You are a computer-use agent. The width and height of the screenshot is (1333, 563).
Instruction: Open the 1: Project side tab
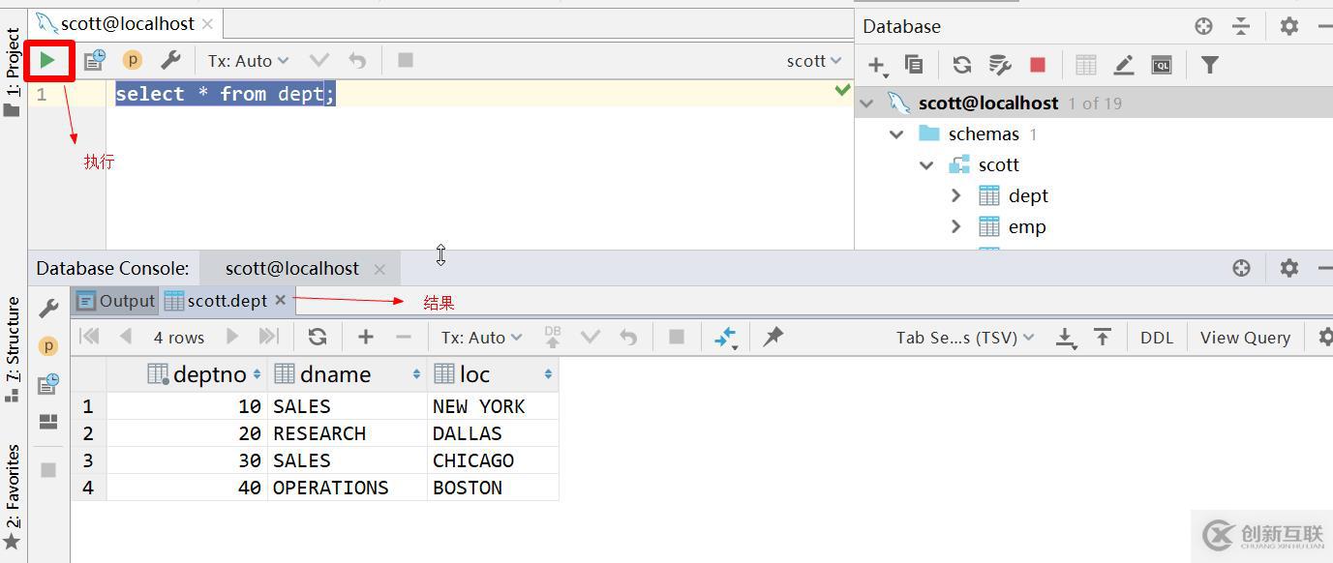click(13, 72)
